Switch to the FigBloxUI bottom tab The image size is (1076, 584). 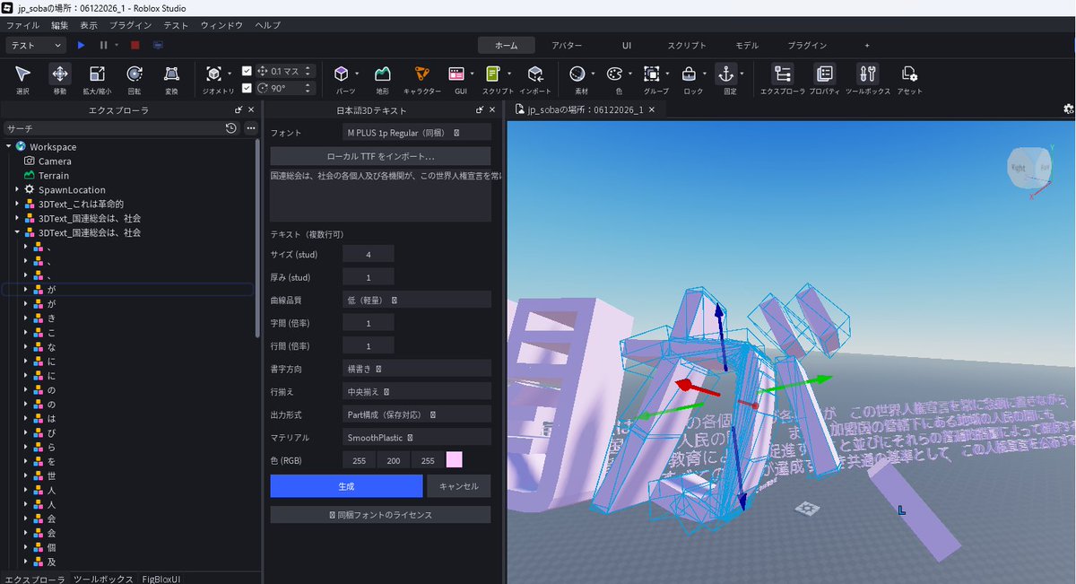click(161, 579)
